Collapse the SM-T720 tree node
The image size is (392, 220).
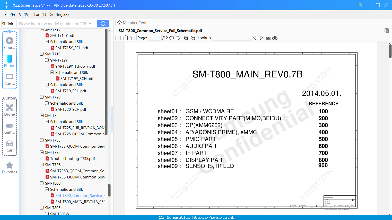coord(42,97)
